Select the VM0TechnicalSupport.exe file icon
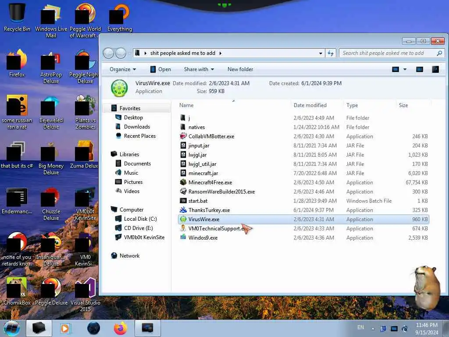 tap(183, 228)
